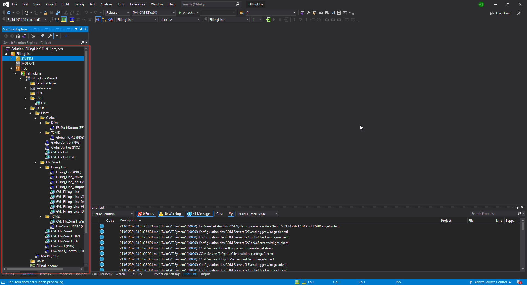
Task: Open the Command Window terminal icon
Action: (x=345, y=13)
